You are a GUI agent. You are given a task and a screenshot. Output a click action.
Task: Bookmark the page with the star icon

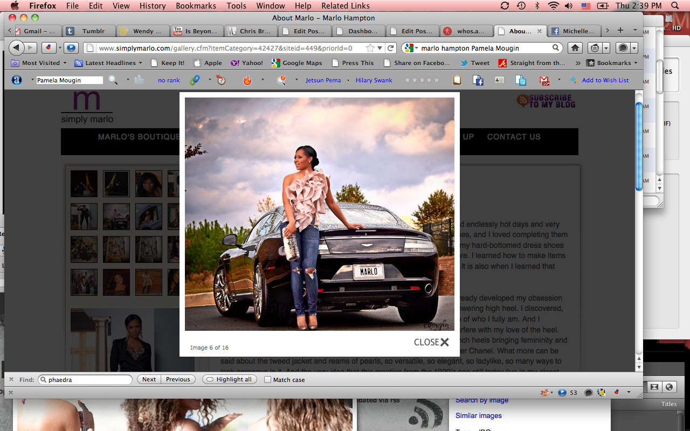click(370, 48)
